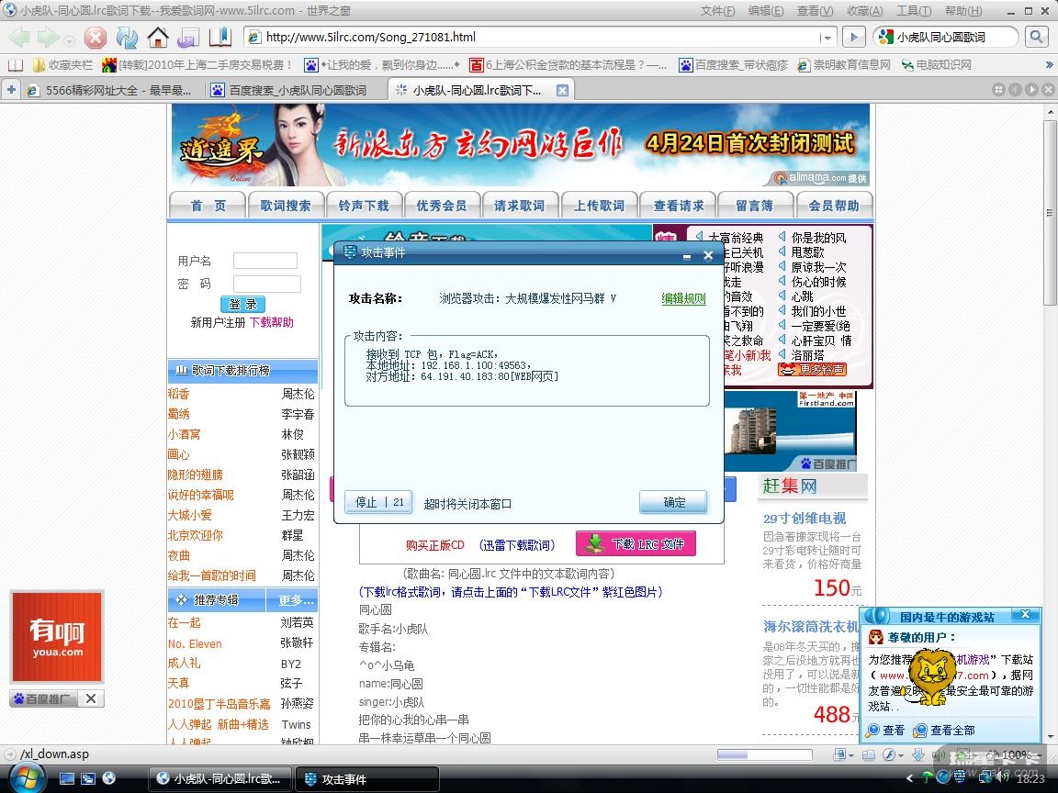Viewport: 1058px width, 793px height.
Task: Switch to the 百度搜索_小虎队同心圆歌词 tab
Action: [x=297, y=90]
